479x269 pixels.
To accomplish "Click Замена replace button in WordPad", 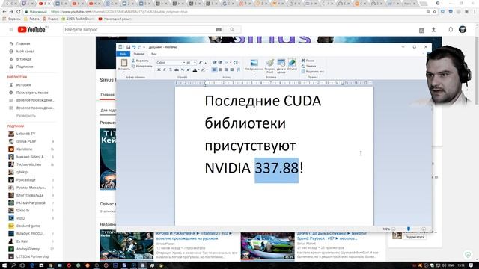I will click(309, 67).
